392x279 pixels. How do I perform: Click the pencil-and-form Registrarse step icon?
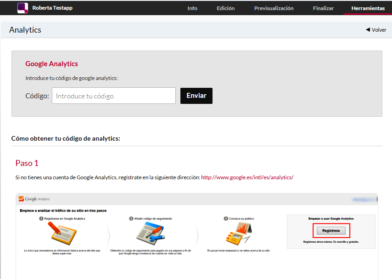coord(62,233)
